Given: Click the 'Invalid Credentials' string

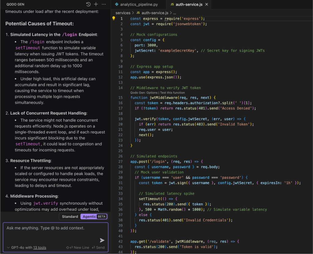Looking at the screenshot, I should (x=206, y=220).
